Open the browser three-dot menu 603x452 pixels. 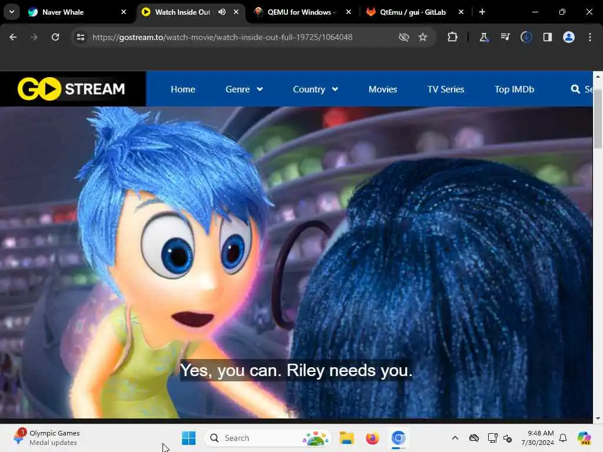(x=590, y=37)
